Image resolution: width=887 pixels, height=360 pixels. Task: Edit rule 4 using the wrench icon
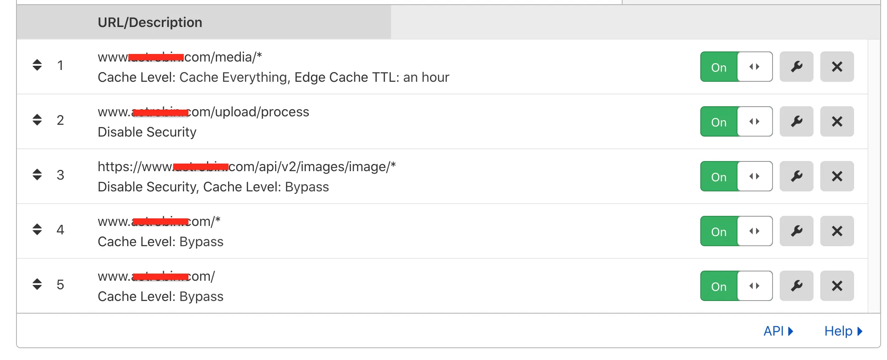click(796, 231)
